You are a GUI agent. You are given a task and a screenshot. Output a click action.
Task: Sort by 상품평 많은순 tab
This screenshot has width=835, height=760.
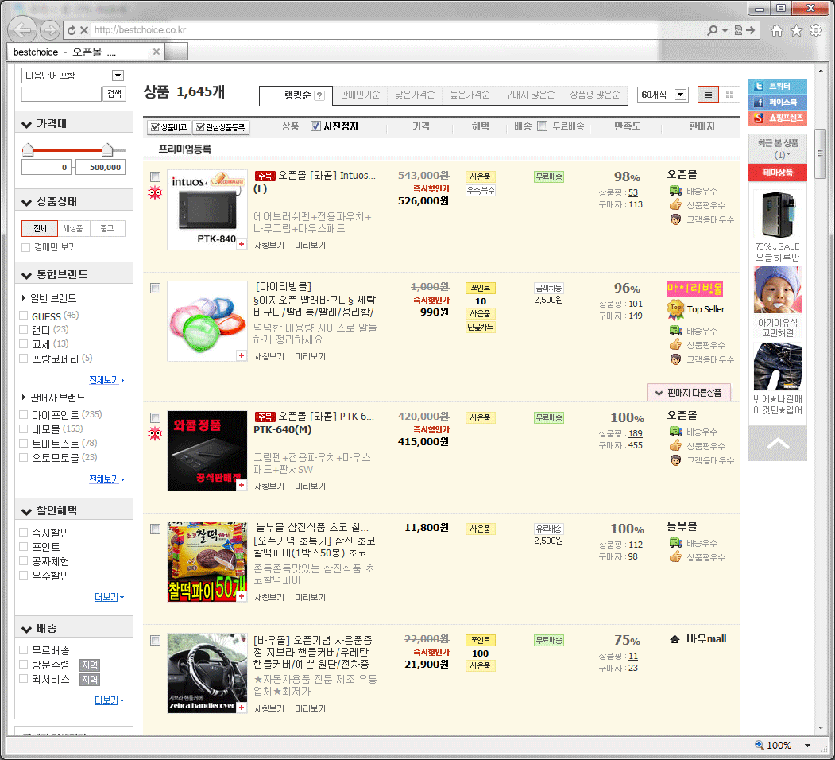coord(595,95)
